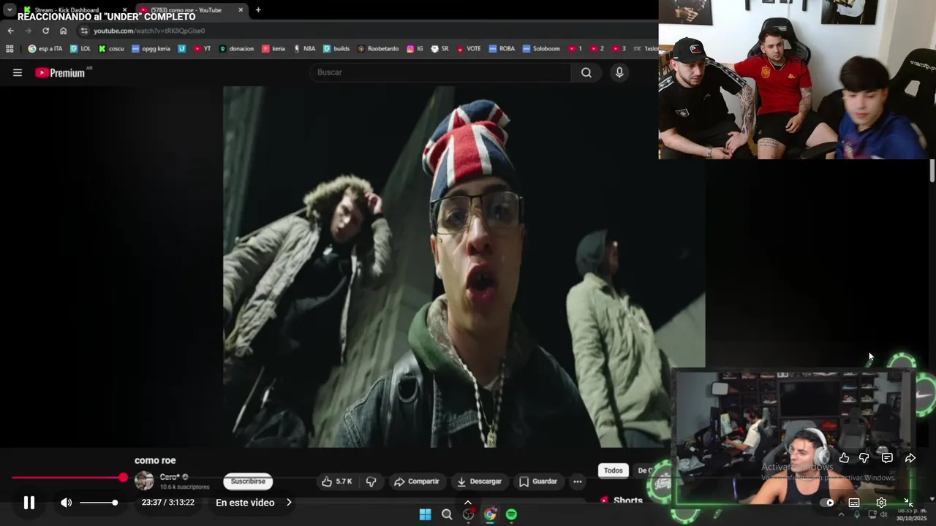Click the red progress scrubber handle
Viewport: 936px width, 526px height.
click(x=123, y=478)
